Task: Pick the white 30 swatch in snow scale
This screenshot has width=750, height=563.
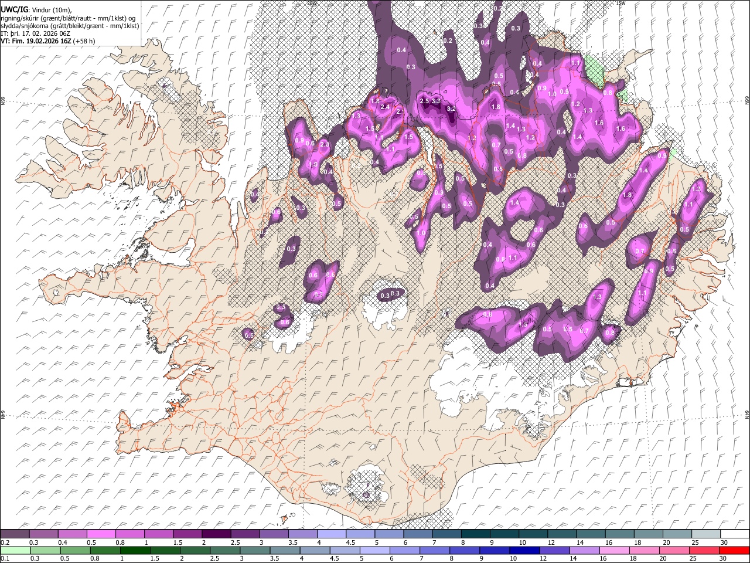Action: tap(735, 534)
